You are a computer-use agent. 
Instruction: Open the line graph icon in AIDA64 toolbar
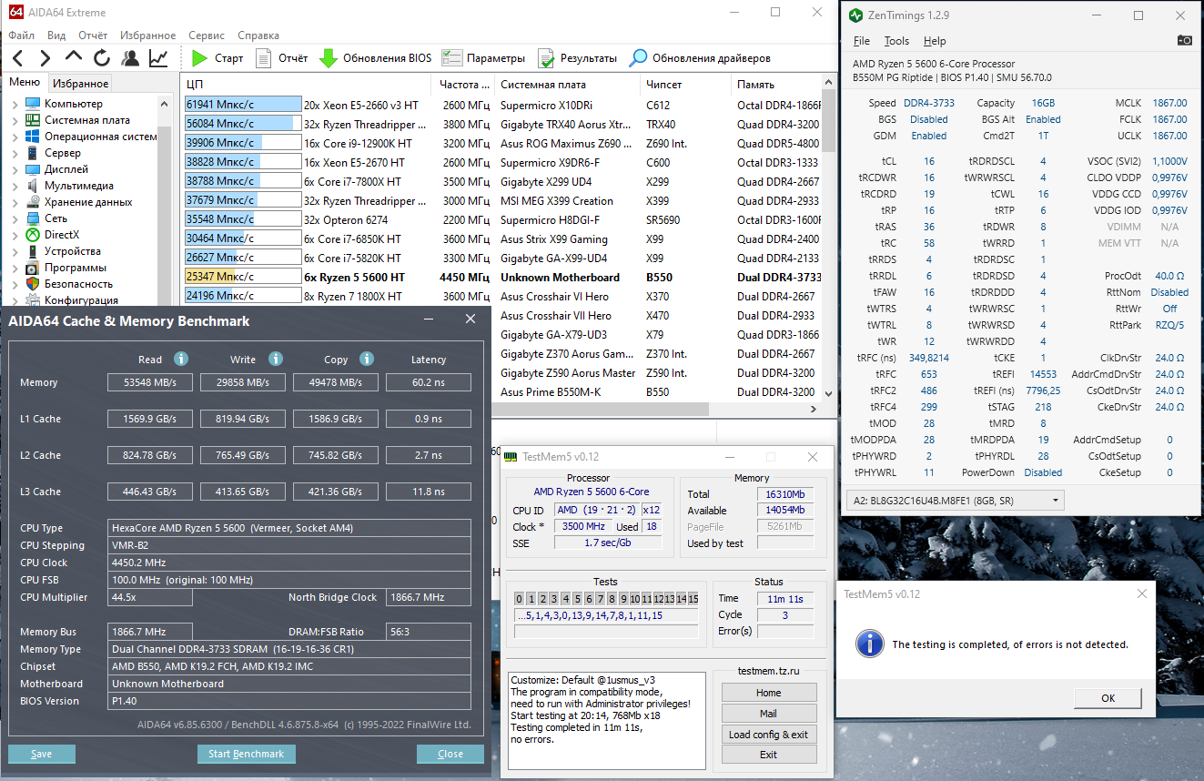tap(158, 58)
